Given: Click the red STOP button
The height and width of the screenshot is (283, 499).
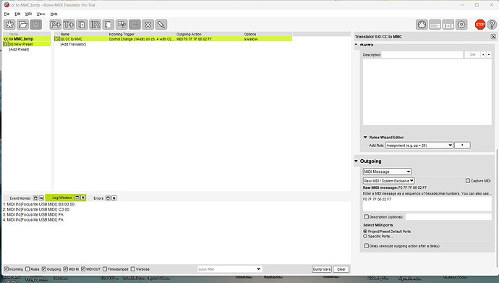Looking at the screenshot, I should tap(480, 25).
